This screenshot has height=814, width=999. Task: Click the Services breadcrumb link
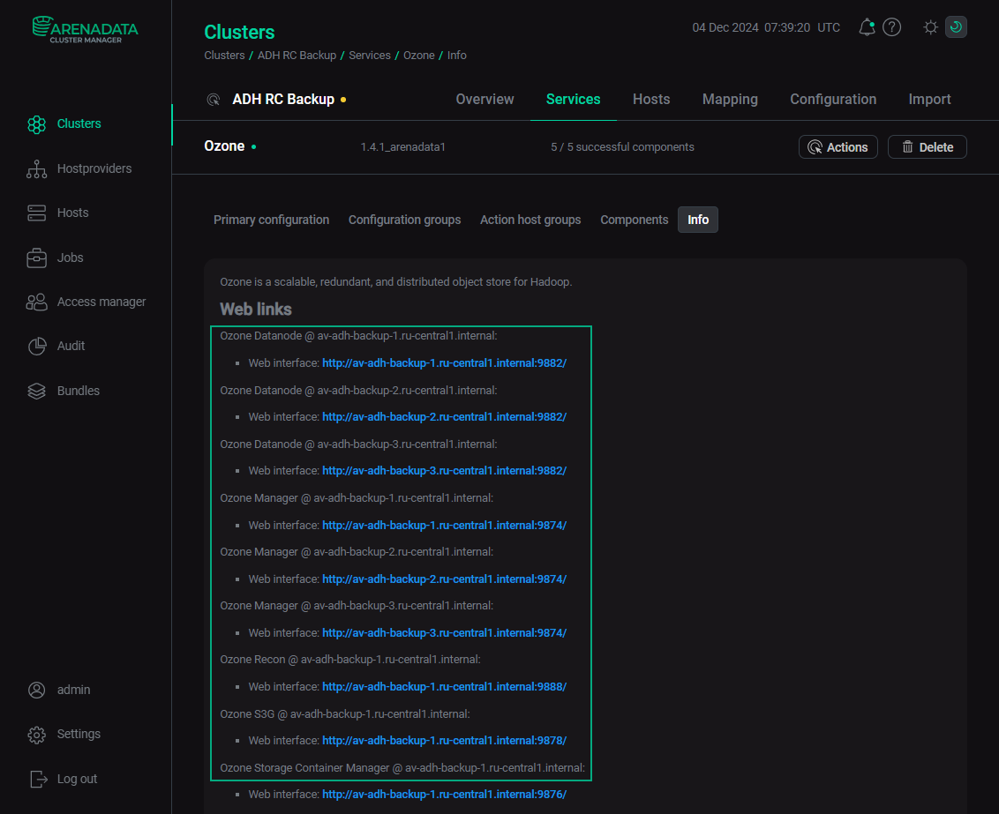point(370,56)
